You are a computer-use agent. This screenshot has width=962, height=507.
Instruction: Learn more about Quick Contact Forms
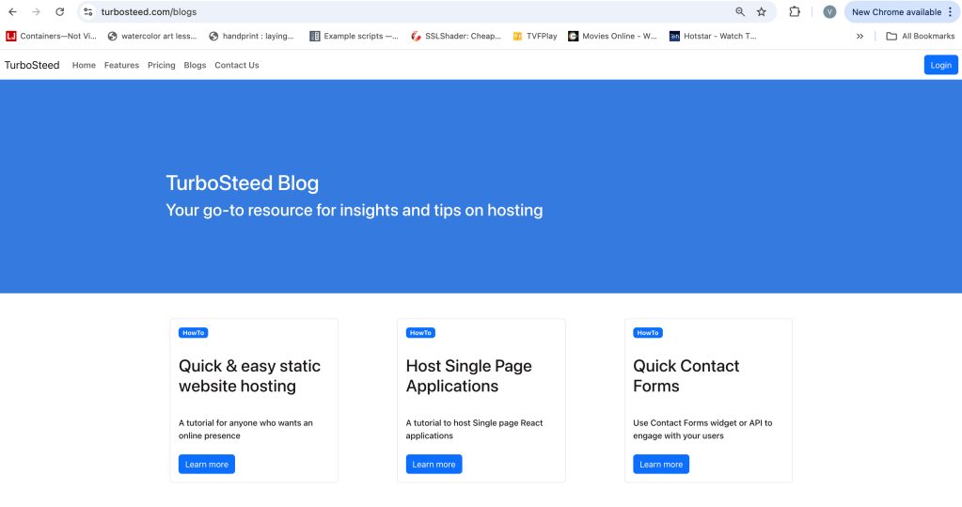coord(661,464)
